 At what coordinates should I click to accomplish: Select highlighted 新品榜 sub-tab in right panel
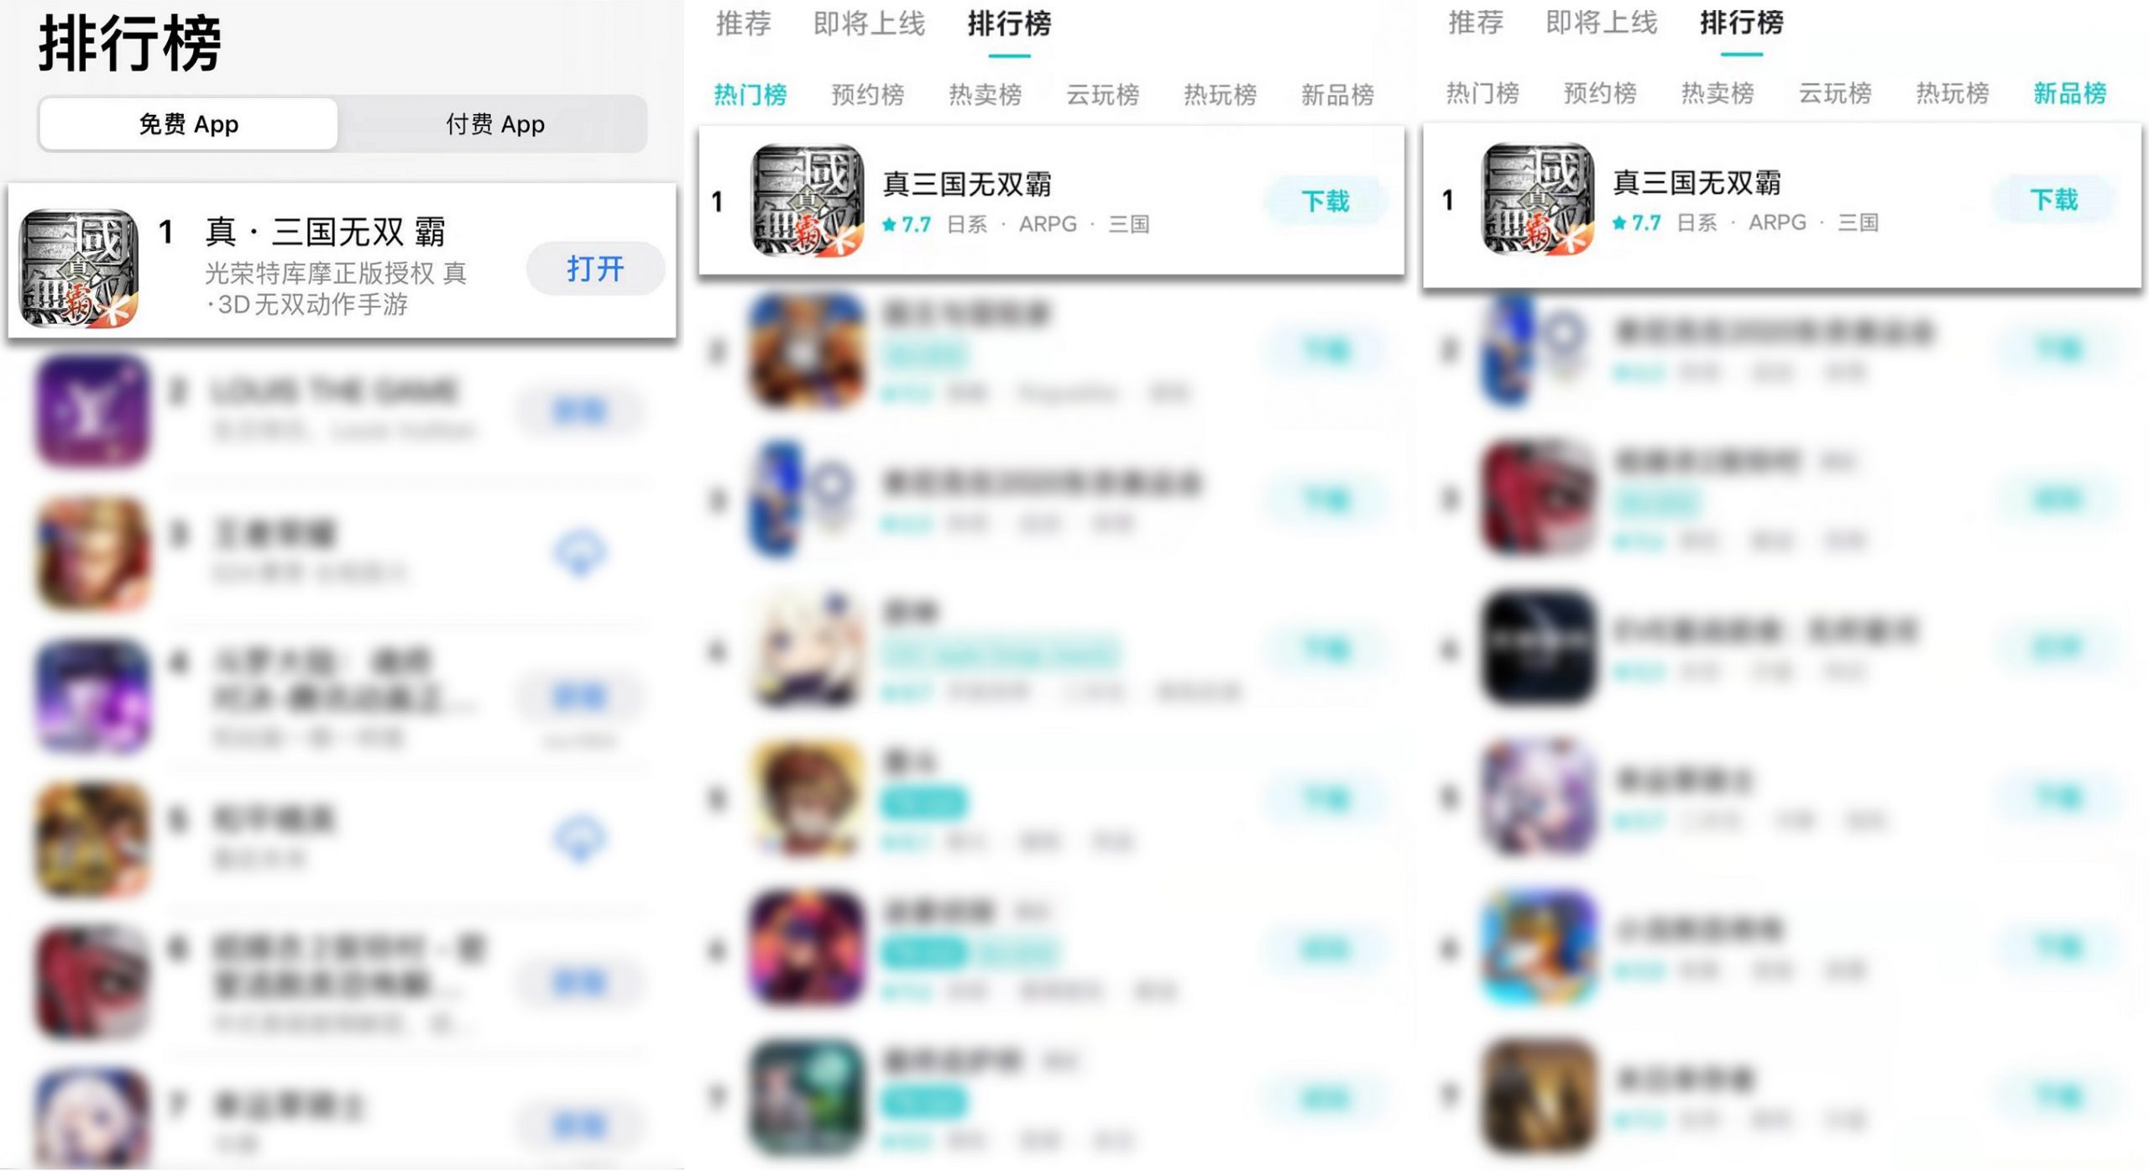point(2070,93)
